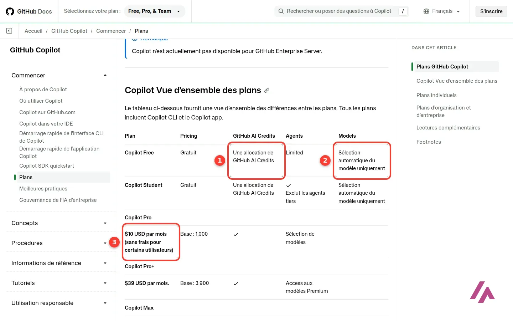513x321 pixels.
Task: Open the Français language dropdown
Action: (x=442, y=11)
